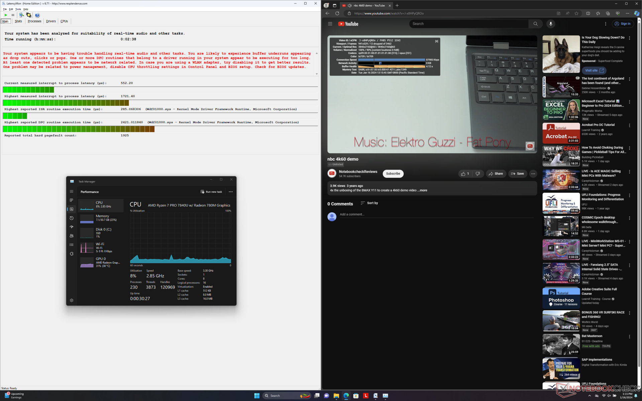Open Task Manager's Services page (puzzle icon)
Image resolution: width=642 pixels, height=401 pixels.
tap(72, 254)
